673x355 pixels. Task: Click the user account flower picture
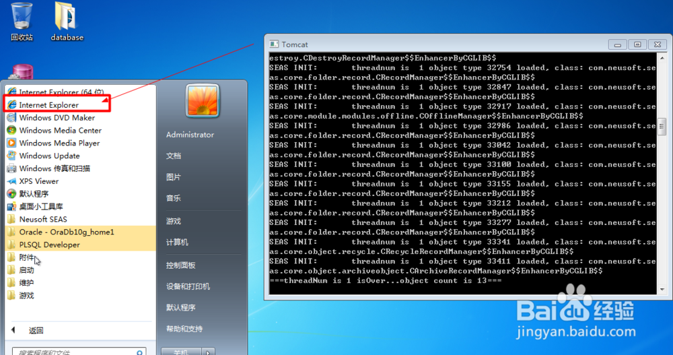tap(202, 100)
